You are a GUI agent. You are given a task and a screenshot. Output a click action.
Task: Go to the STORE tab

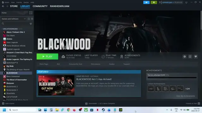pos(14,6)
